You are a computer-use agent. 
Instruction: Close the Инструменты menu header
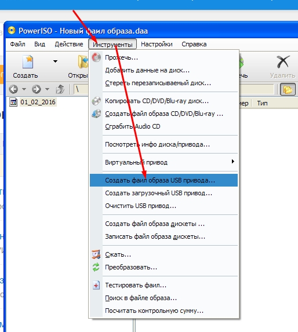(x=112, y=45)
